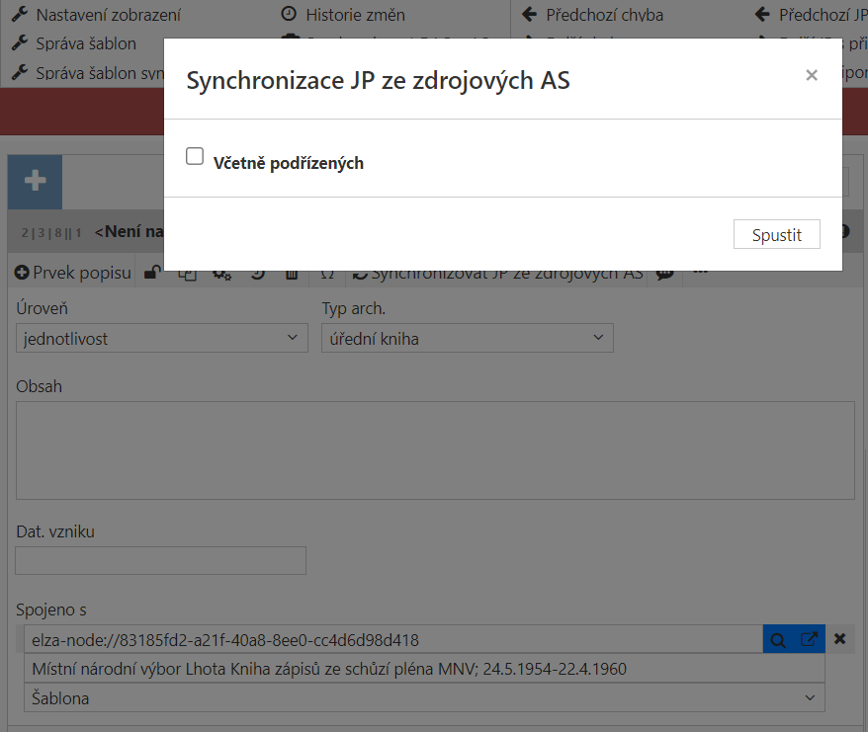Delete element using the trash icon
The width and height of the screenshot is (868, 732).
[292, 272]
